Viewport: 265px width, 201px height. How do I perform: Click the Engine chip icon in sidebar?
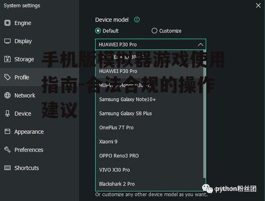pyautogui.click(x=7, y=23)
